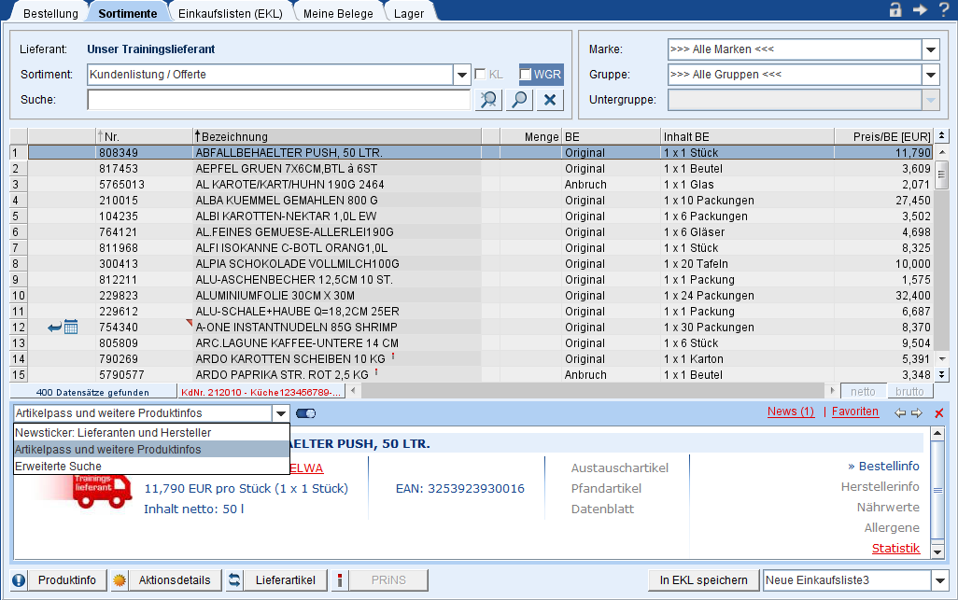Screen dimensions: 958x600
Task: Expand the Marke dropdown
Action: 930,49
